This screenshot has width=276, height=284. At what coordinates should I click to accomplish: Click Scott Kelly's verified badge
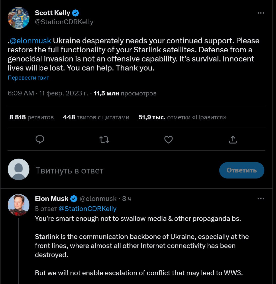[75, 13]
